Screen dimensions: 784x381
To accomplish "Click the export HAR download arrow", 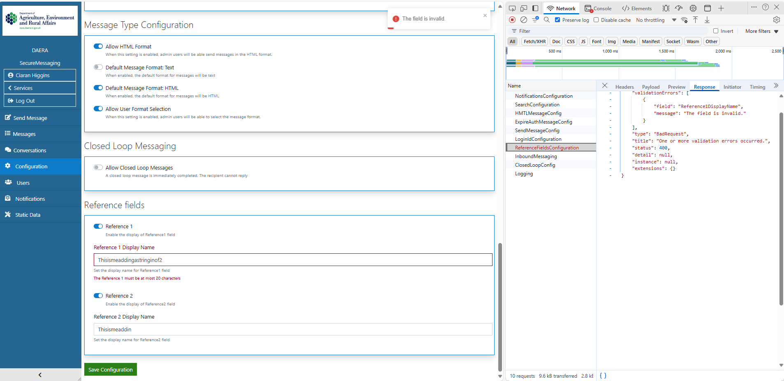I will coord(707,20).
